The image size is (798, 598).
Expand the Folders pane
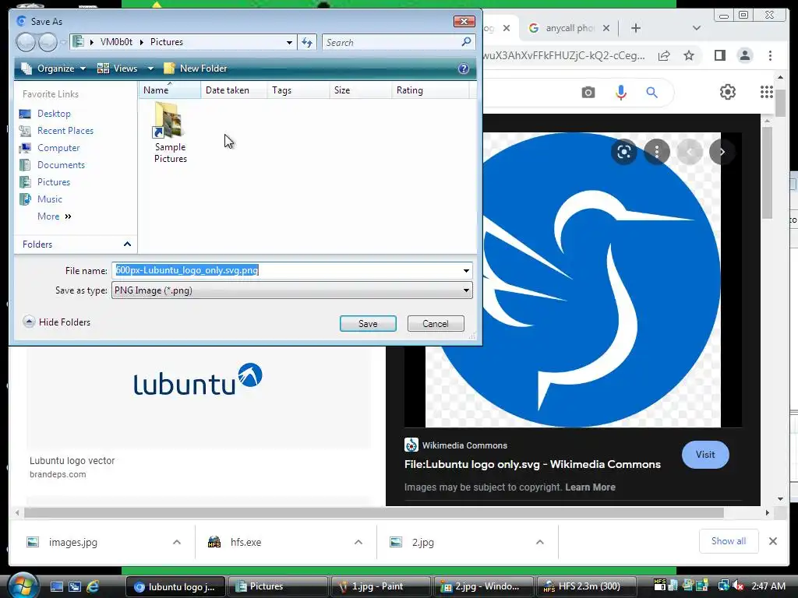(76, 244)
